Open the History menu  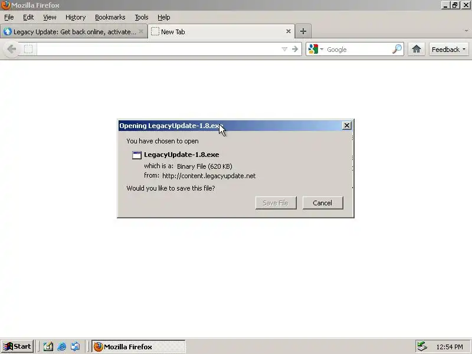76,17
